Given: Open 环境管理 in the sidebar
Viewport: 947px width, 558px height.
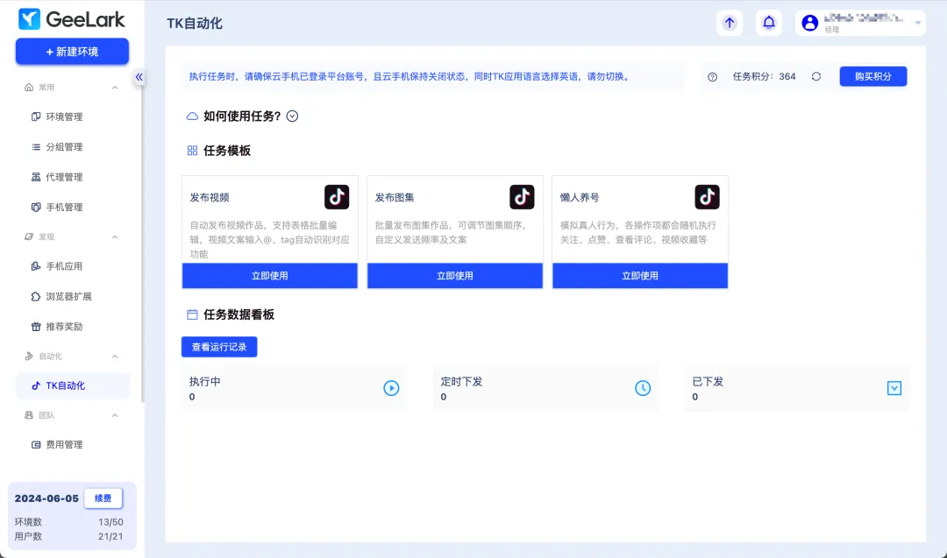Looking at the screenshot, I should click(73, 117).
